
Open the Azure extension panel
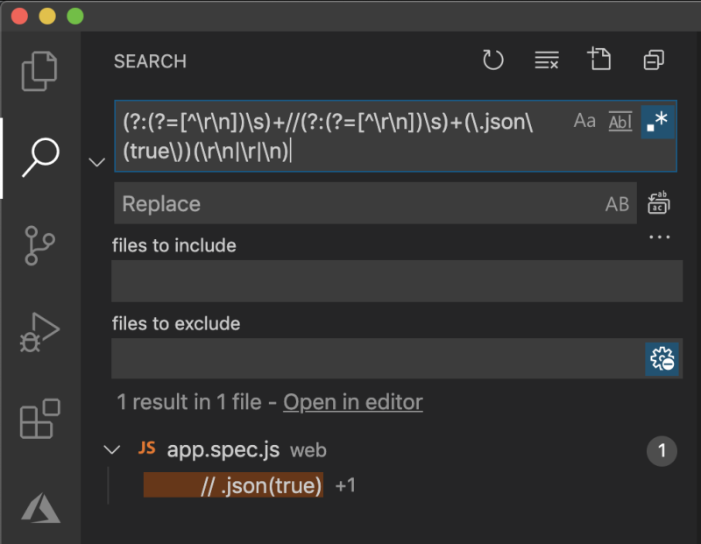click(x=39, y=508)
